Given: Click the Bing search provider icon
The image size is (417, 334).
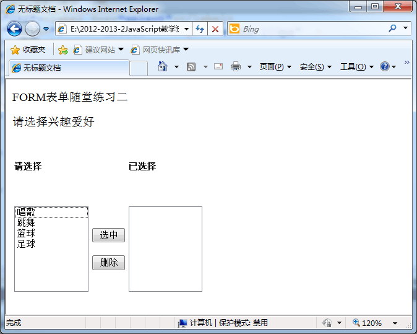Looking at the screenshot, I should [234, 29].
